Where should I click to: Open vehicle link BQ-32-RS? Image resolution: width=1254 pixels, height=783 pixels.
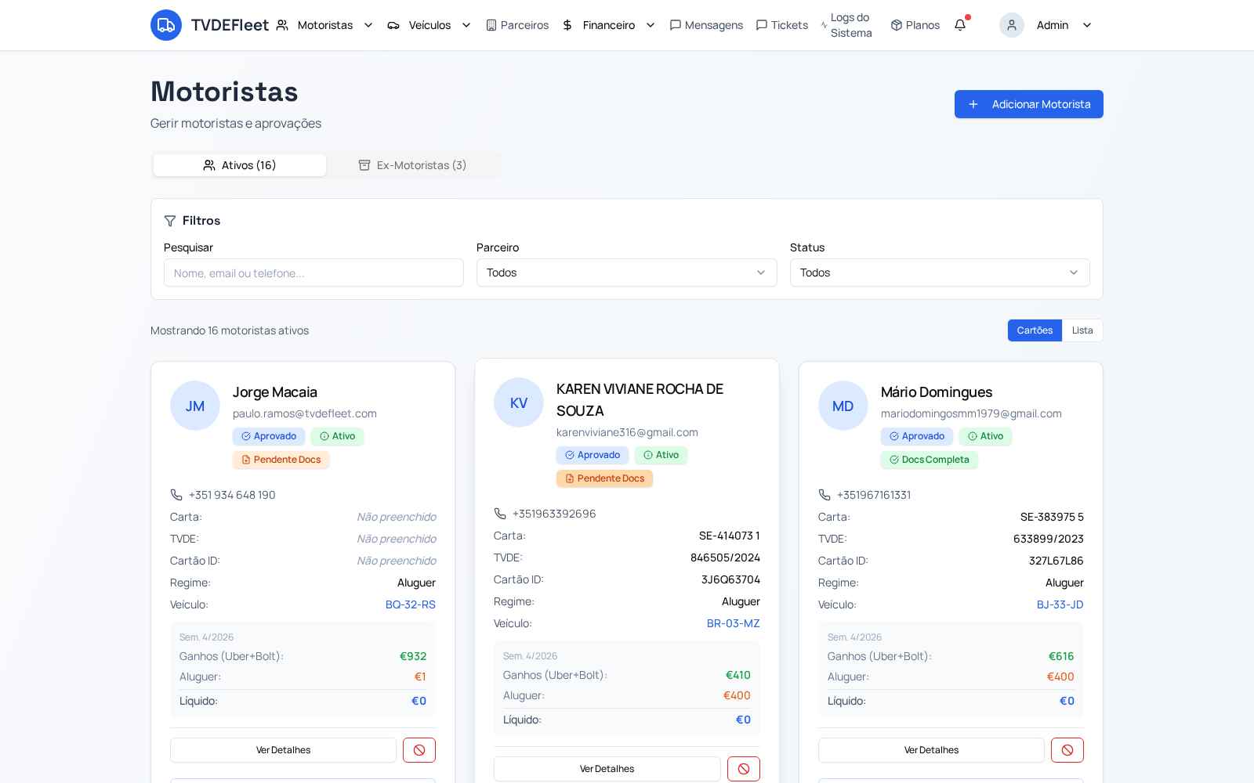(411, 604)
